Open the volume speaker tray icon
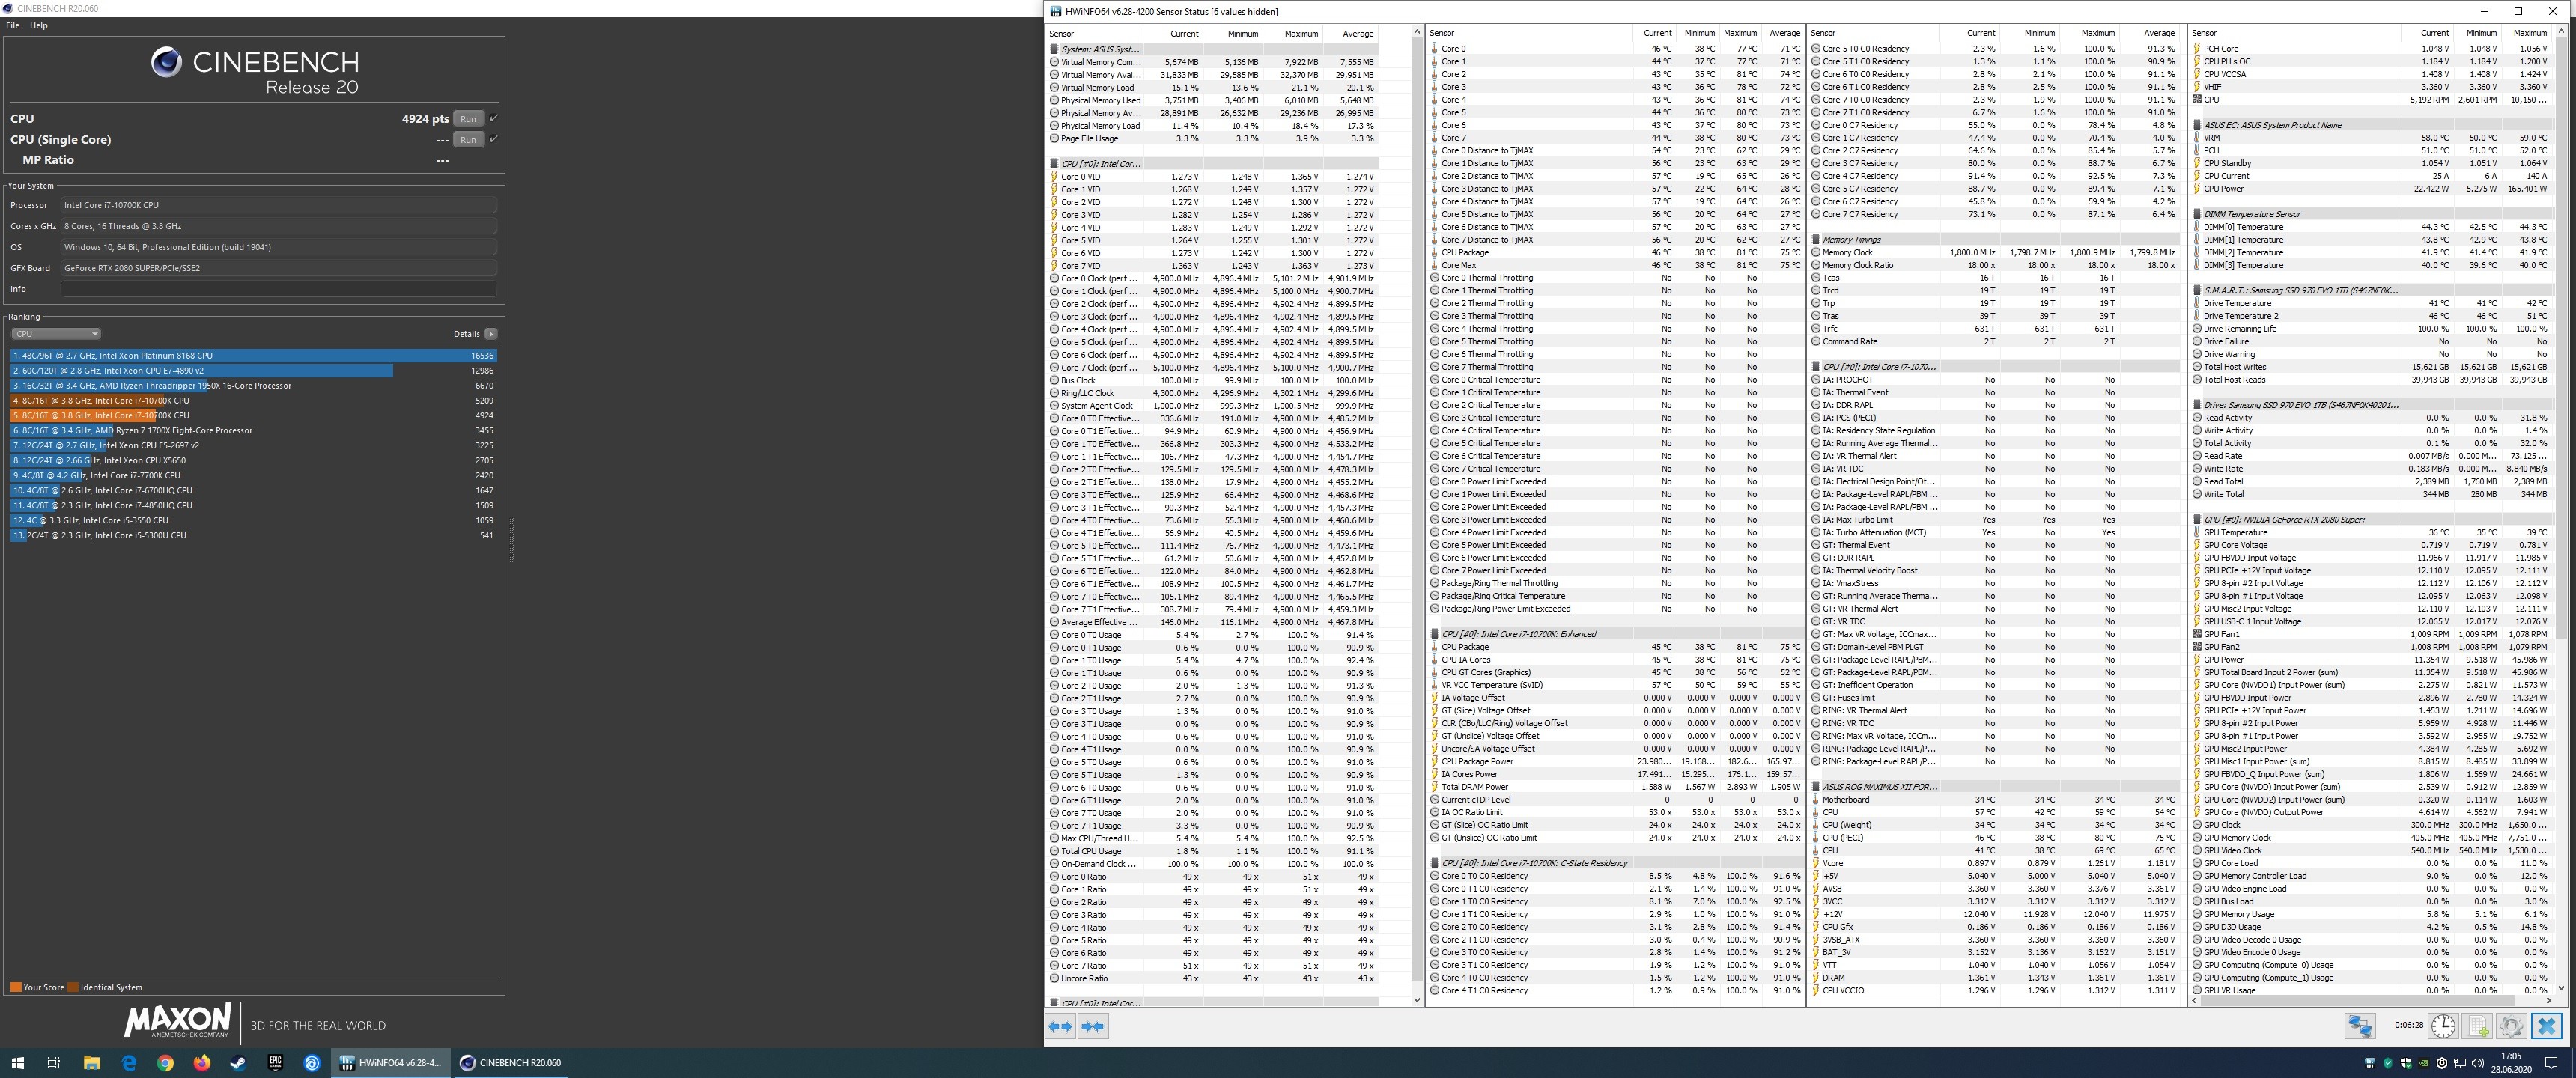 coord(2477,1062)
